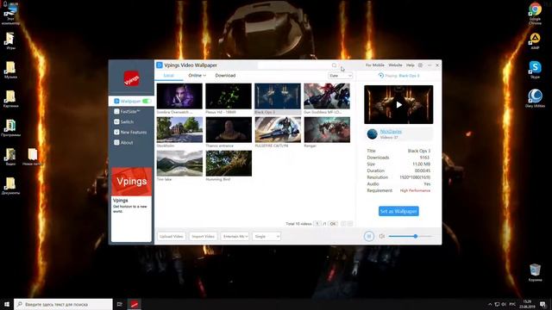This screenshot has height=310, width=552.
Task: Open the Date sort dropdown
Action: (340, 76)
